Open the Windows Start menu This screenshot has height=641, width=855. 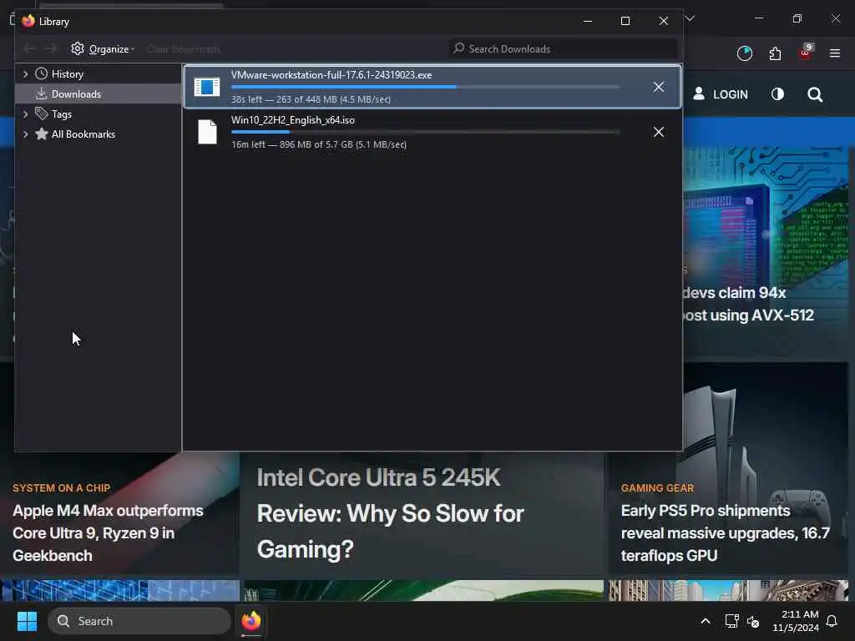27,621
